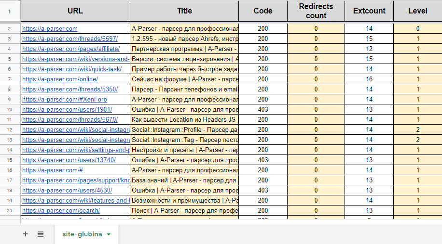This screenshot has height=244, width=442.
Task: Open link a-parser.com/wiki/versions-and-
Action: (x=76, y=59)
